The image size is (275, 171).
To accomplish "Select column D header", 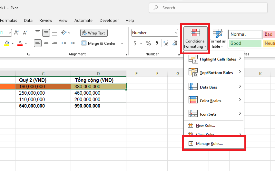I will [99, 74].
